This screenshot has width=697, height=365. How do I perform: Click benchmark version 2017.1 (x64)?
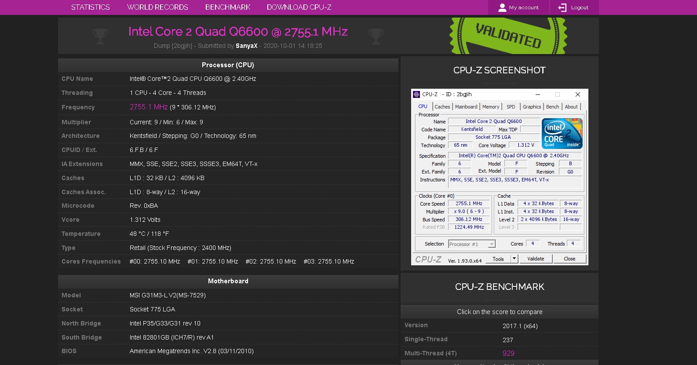tap(520, 326)
